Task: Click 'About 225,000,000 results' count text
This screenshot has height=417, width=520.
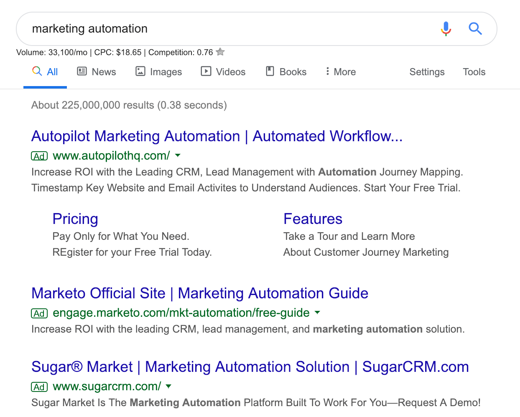Action: pyautogui.click(x=92, y=105)
